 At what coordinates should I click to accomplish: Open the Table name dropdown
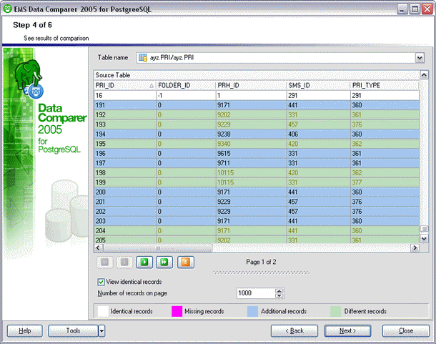point(420,58)
